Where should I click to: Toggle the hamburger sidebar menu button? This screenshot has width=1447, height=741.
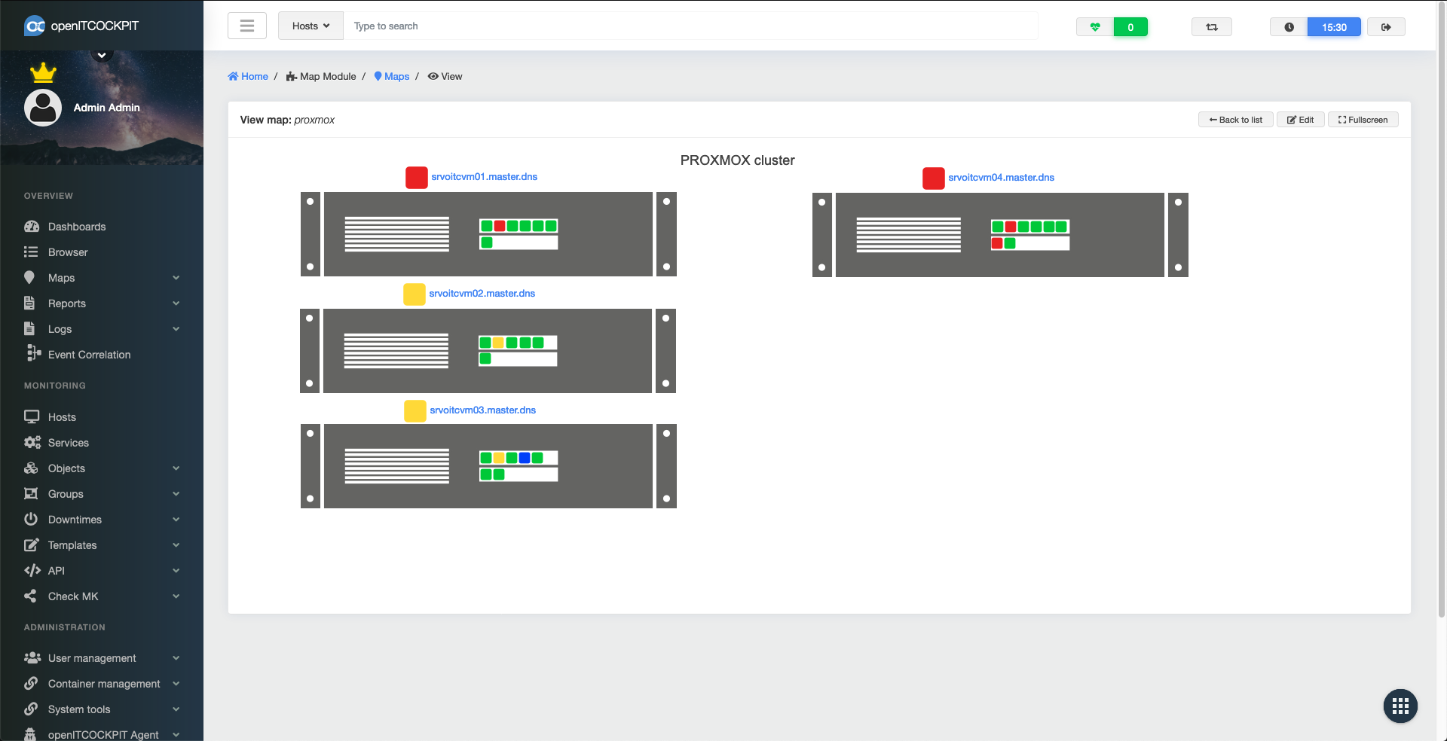[x=247, y=26]
